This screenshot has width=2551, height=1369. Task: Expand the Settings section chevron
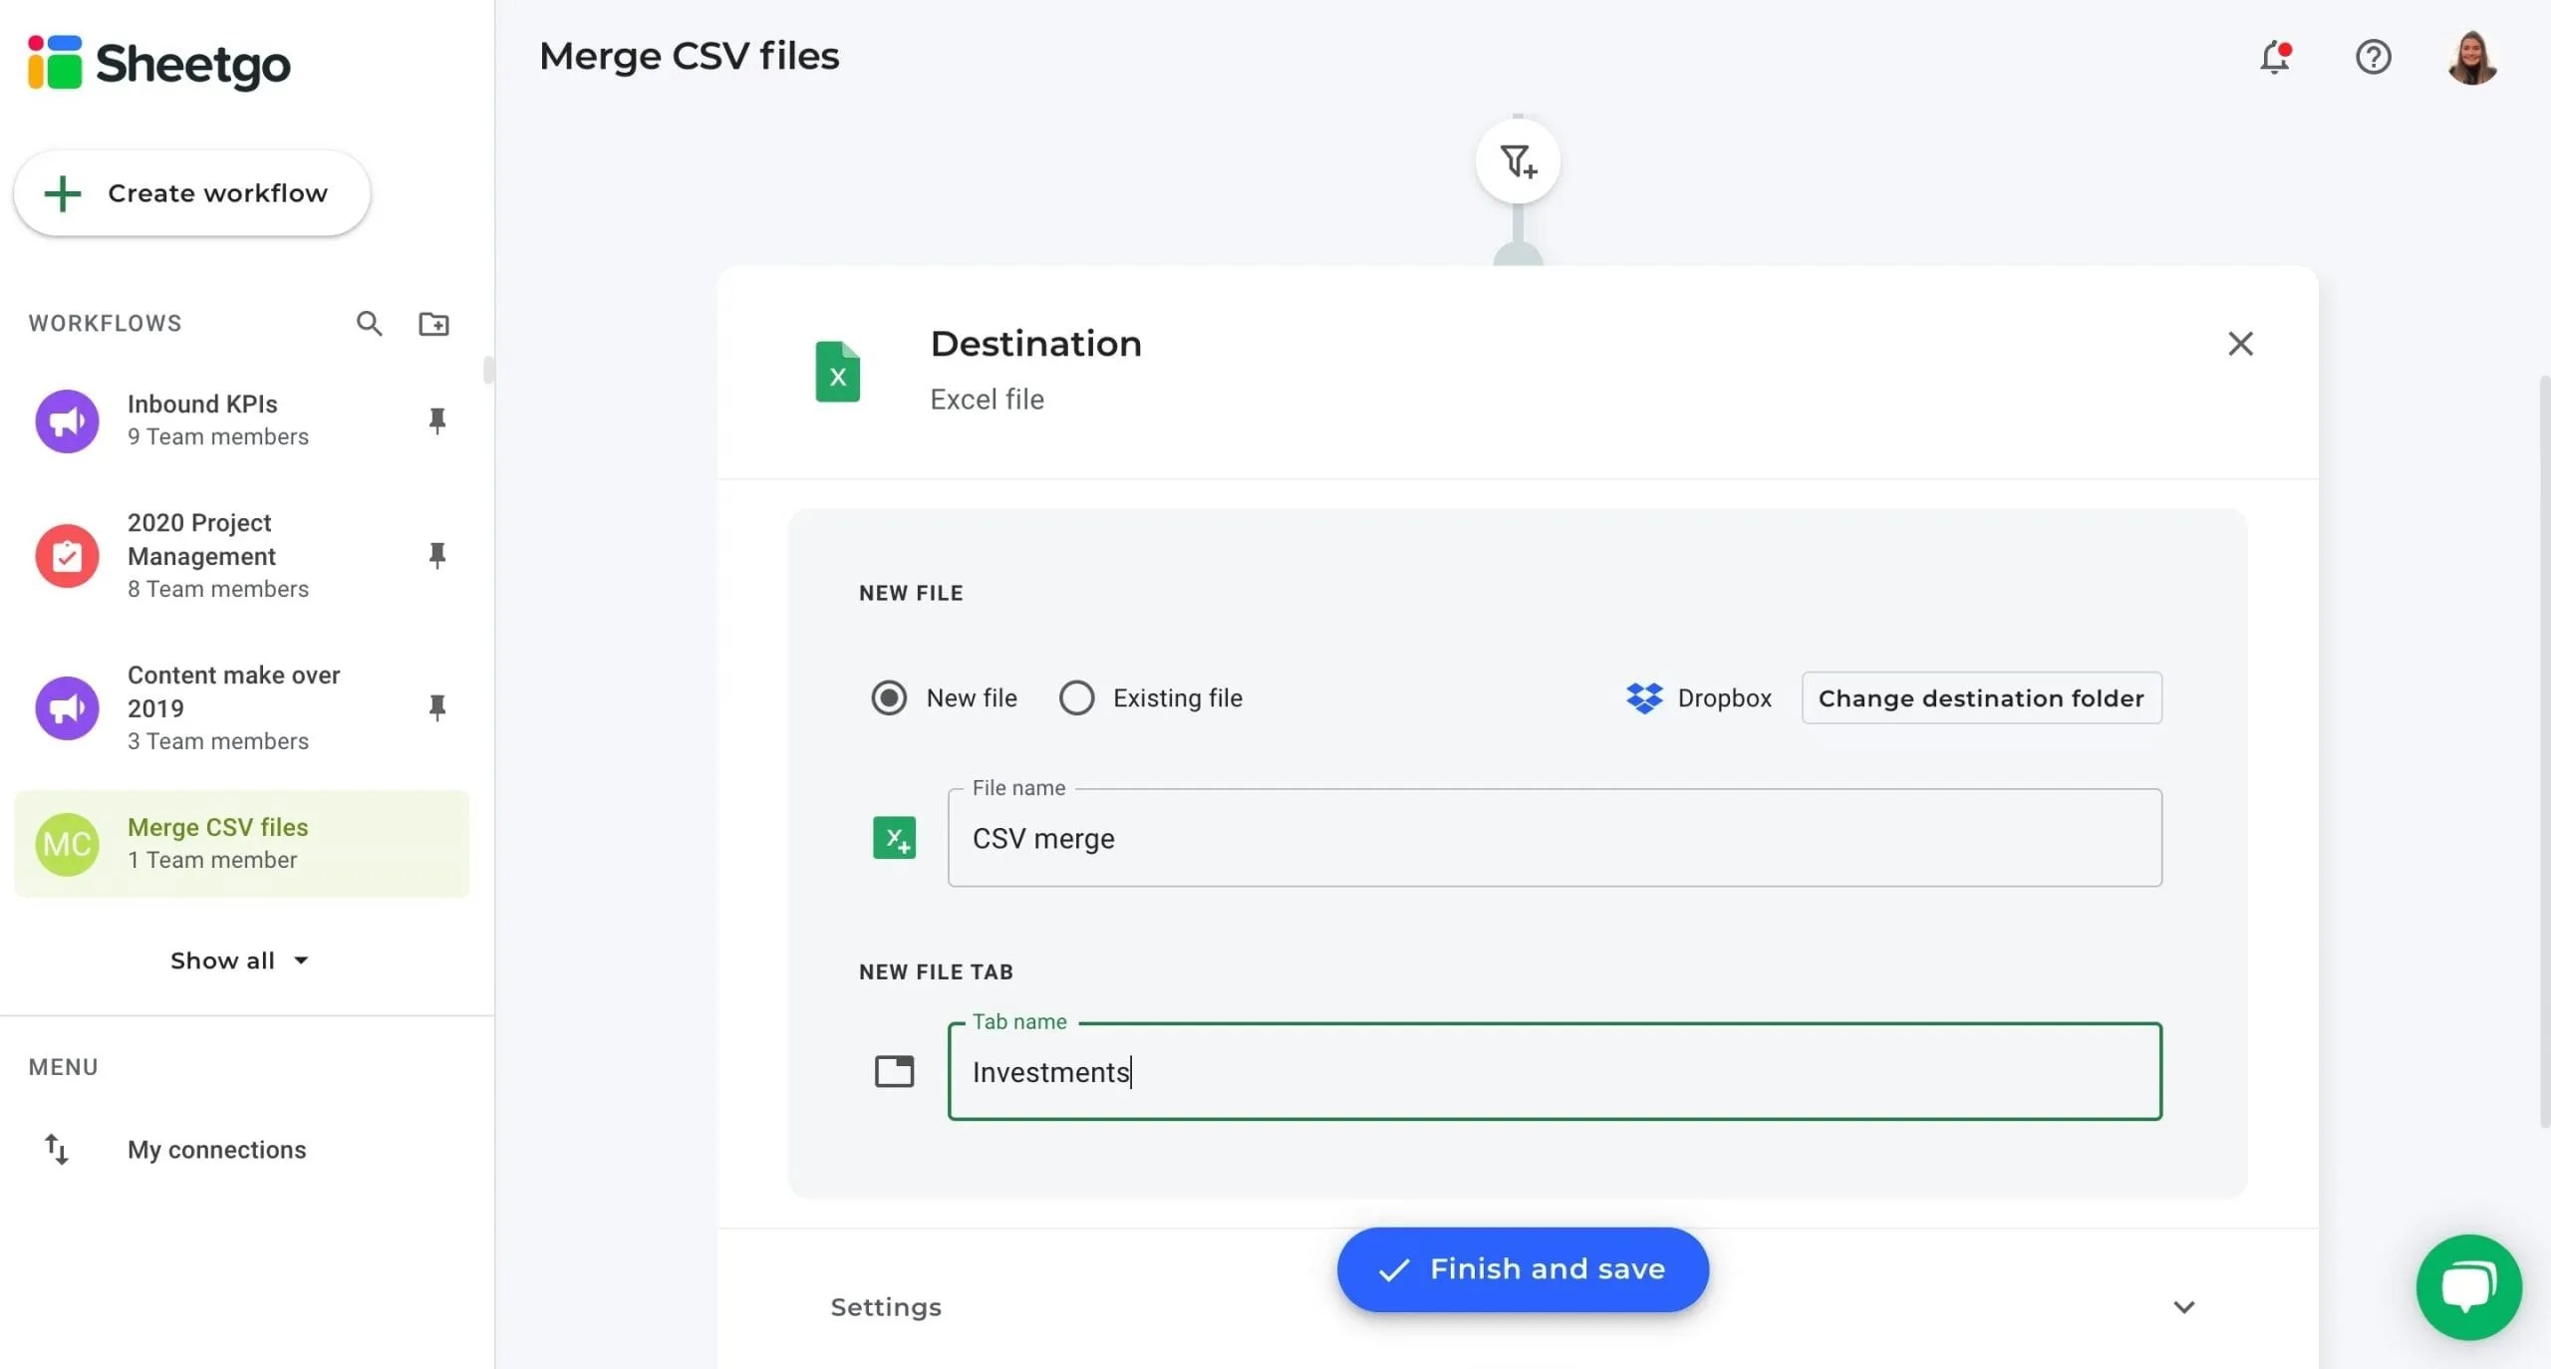2184,1307
